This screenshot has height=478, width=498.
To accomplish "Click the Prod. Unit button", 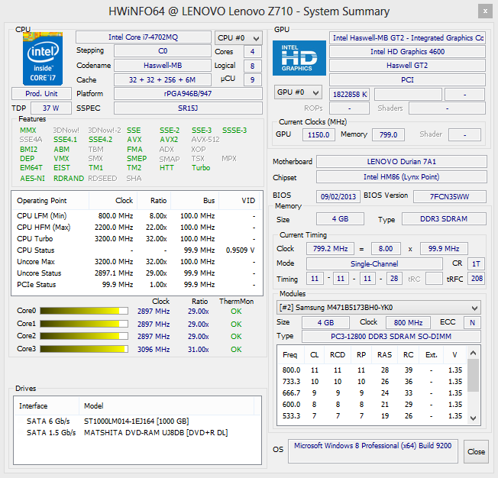I will pyautogui.click(x=41, y=94).
